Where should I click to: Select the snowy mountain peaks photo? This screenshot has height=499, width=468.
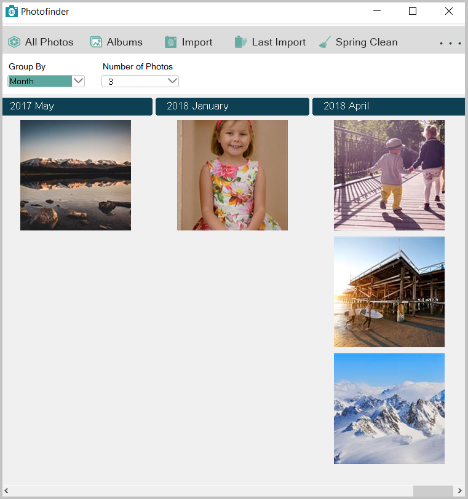tap(389, 409)
